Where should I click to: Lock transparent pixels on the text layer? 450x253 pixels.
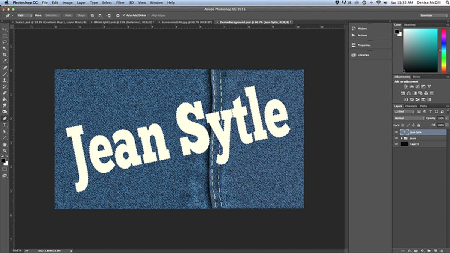point(402,125)
